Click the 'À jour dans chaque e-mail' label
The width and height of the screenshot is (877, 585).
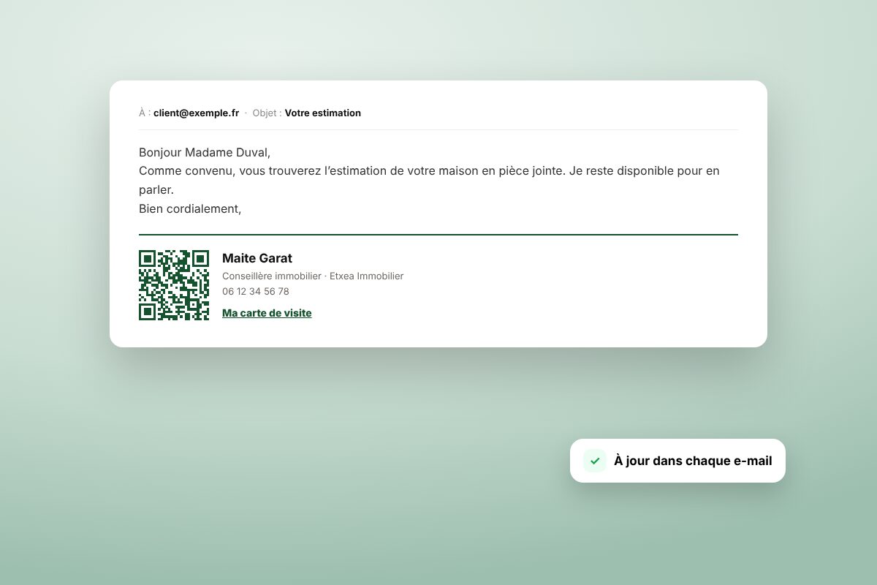coord(693,461)
